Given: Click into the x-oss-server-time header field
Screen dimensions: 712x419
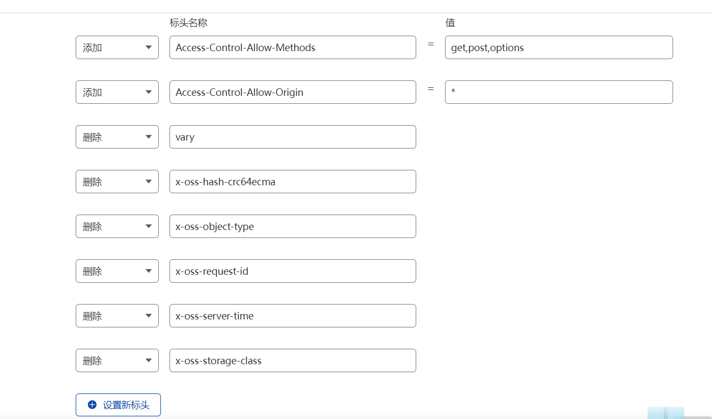Looking at the screenshot, I should pyautogui.click(x=293, y=316).
